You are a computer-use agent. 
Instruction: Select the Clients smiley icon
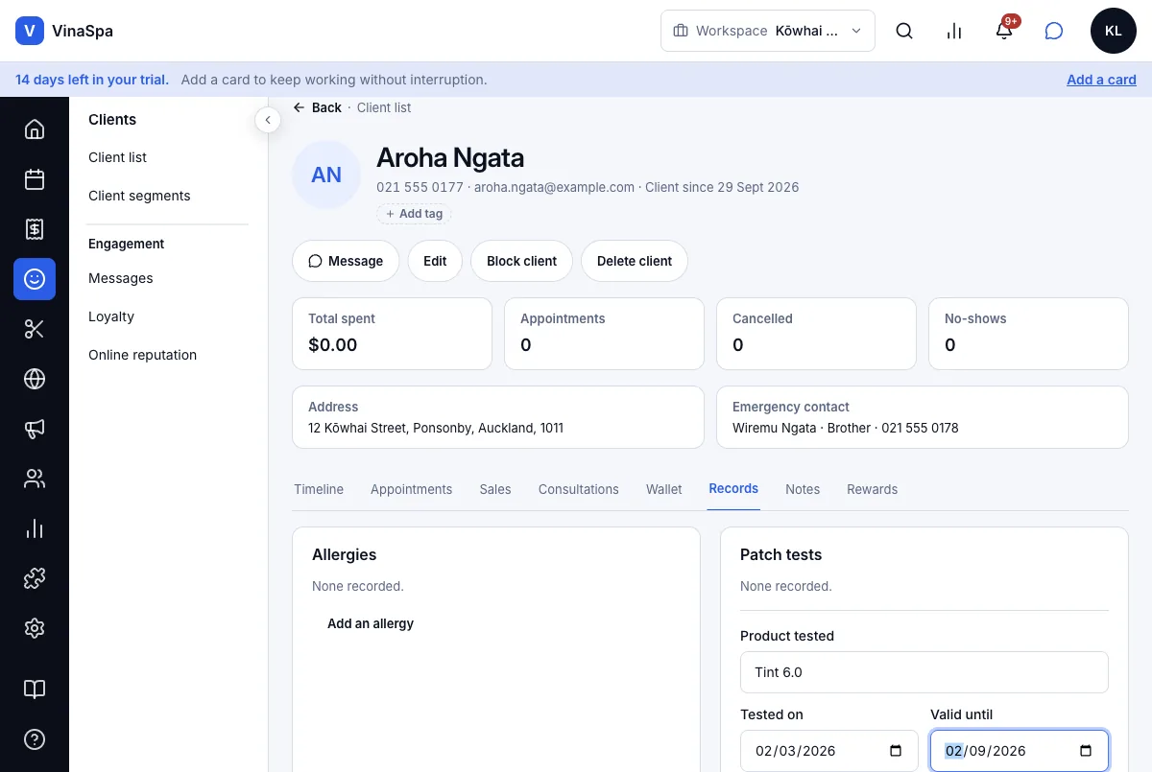(35, 279)
